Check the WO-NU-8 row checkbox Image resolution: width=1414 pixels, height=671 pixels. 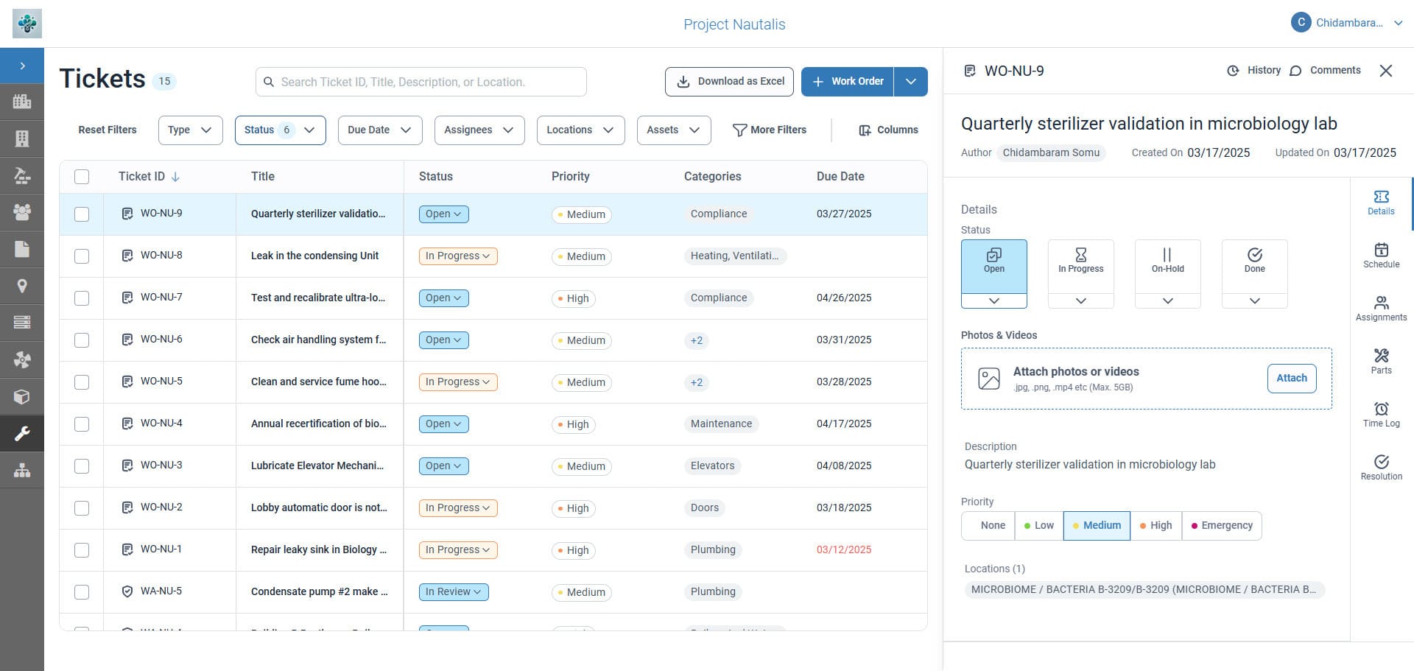pos(82,256)
